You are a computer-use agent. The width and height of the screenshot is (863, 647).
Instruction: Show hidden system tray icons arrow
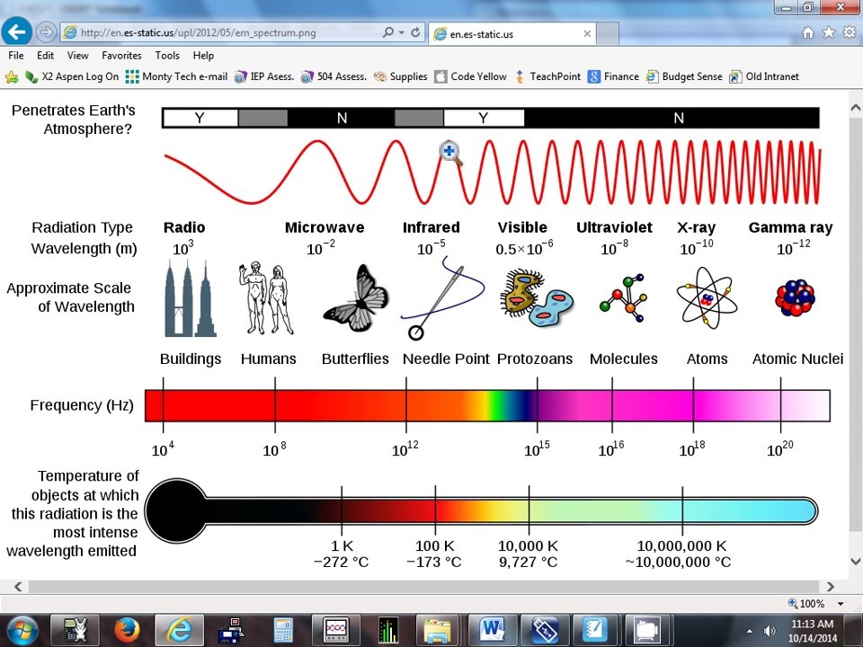point(749,631)
